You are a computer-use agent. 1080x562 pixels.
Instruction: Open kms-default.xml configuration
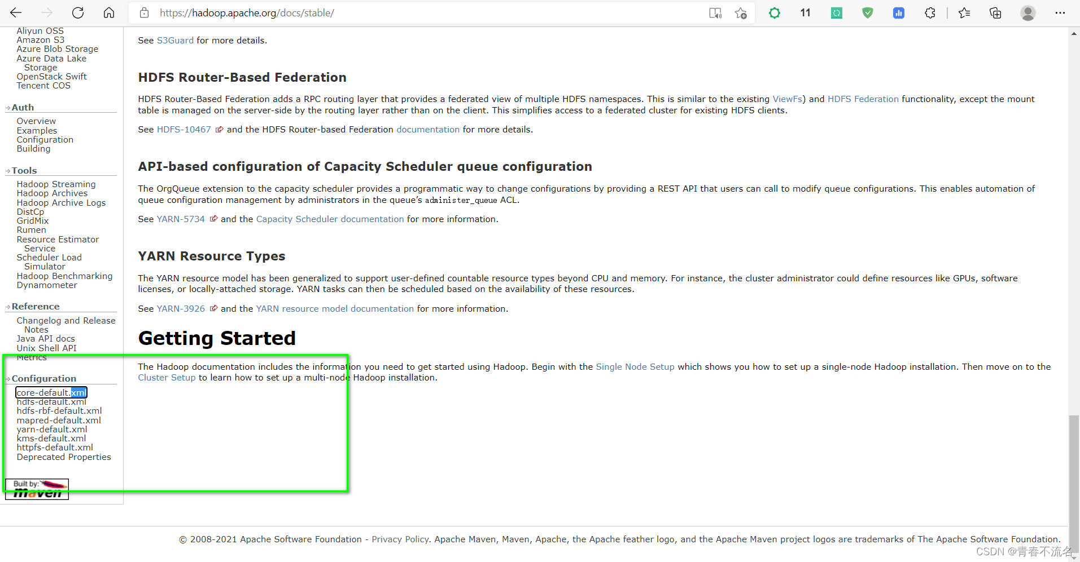point(51,439)
